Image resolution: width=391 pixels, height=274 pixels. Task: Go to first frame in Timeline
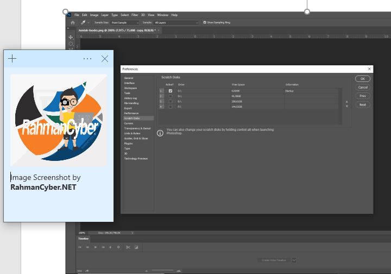coord(80,247)
